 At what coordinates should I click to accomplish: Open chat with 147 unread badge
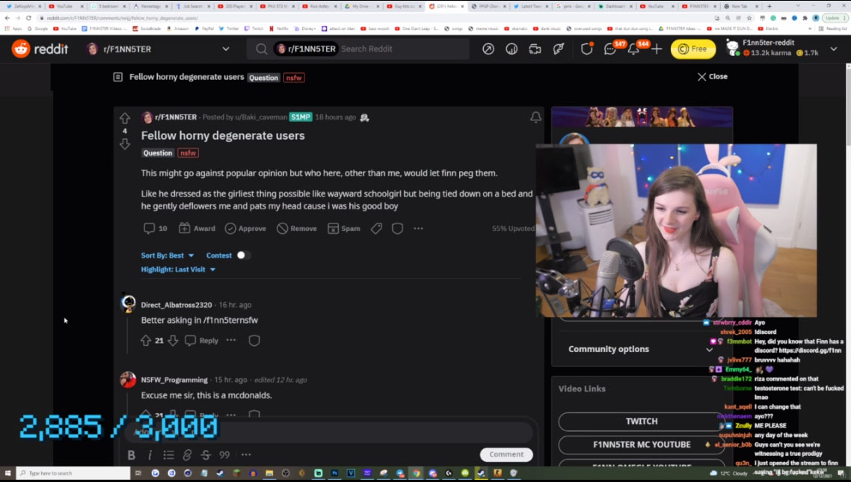pyautogui.click(x=610, y=49)
